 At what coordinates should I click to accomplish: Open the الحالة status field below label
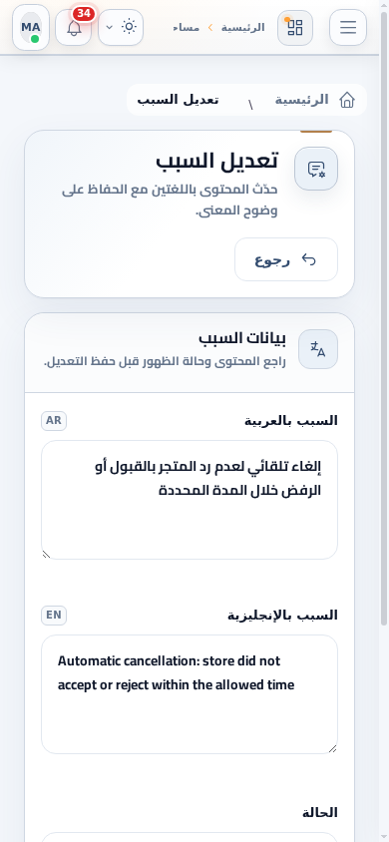(190, 837)
